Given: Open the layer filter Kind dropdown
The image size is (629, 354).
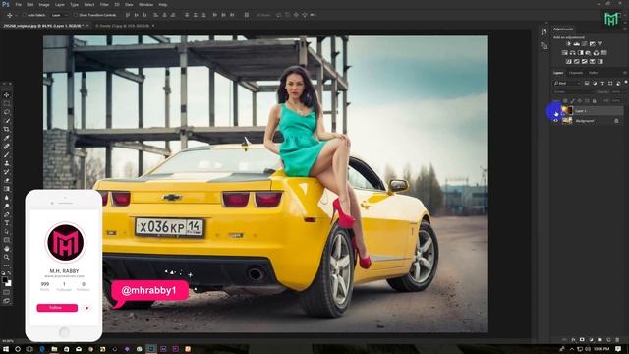Looking at the screenshot, I should point(567,83).
